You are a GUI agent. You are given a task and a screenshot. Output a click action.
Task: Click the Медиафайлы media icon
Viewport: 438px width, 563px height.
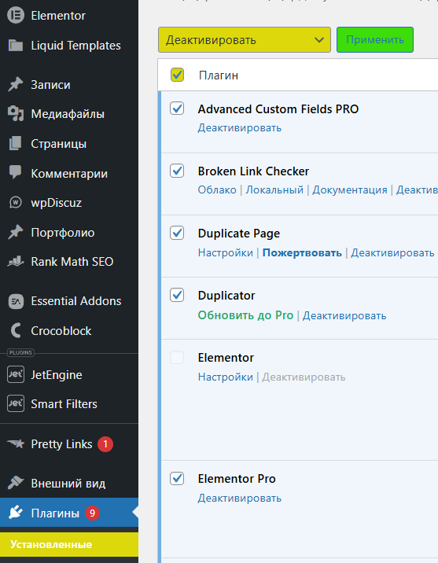coord(16,114)
